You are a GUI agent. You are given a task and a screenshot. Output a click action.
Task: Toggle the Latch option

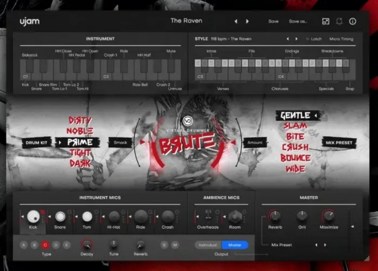tap(314, 39)
